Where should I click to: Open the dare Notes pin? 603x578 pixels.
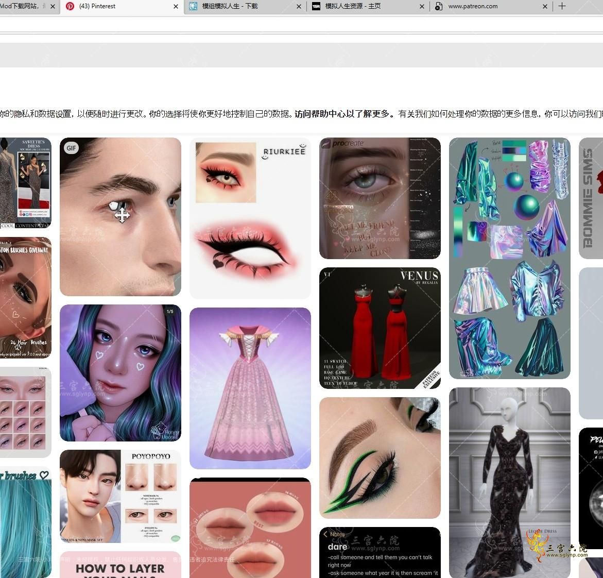380,553
